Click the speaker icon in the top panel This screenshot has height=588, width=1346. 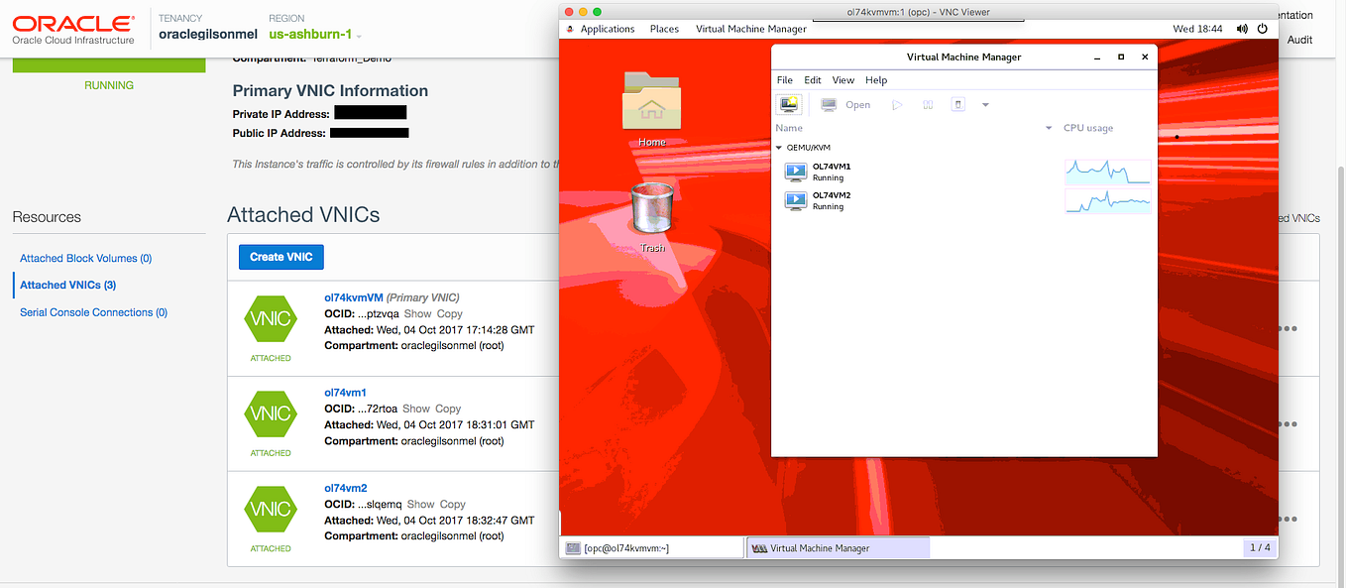(x=1242, y=29)
